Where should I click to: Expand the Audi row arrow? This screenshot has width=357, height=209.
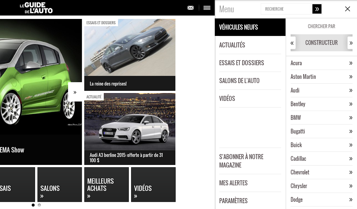(350, 90)
